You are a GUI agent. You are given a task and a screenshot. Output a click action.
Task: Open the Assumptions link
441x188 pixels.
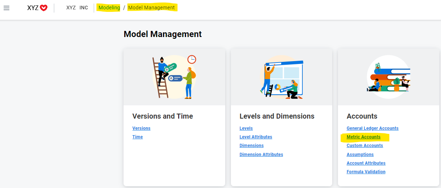click(x=360, y=155)
